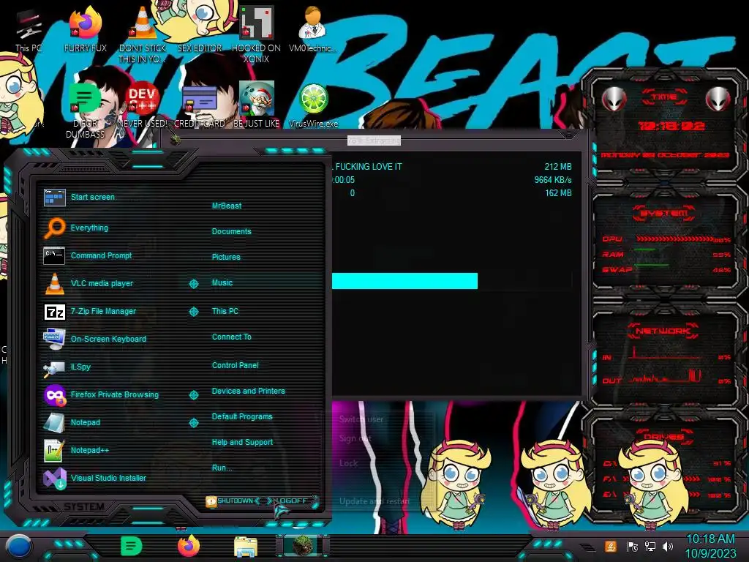Screen dimensions: 749x562
Task: Click the orange Java tray icon
Action: point(611,546)
